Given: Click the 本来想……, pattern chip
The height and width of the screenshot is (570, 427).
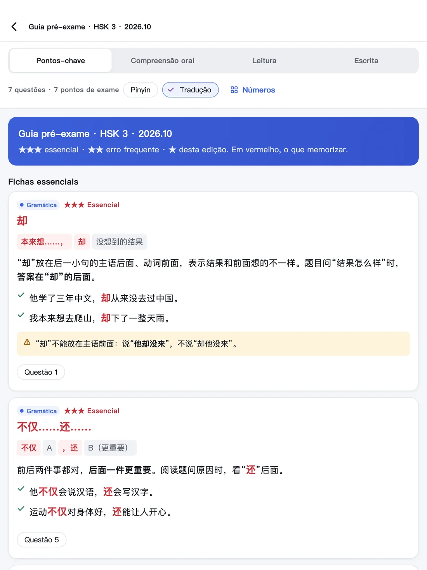Looking at the screenshot, I should 44,242.
